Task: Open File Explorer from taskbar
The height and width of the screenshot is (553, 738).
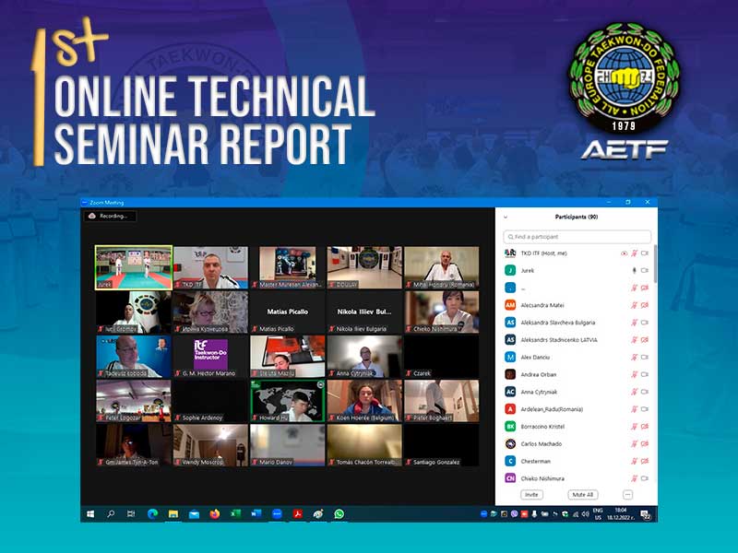Action: point(173,514)
